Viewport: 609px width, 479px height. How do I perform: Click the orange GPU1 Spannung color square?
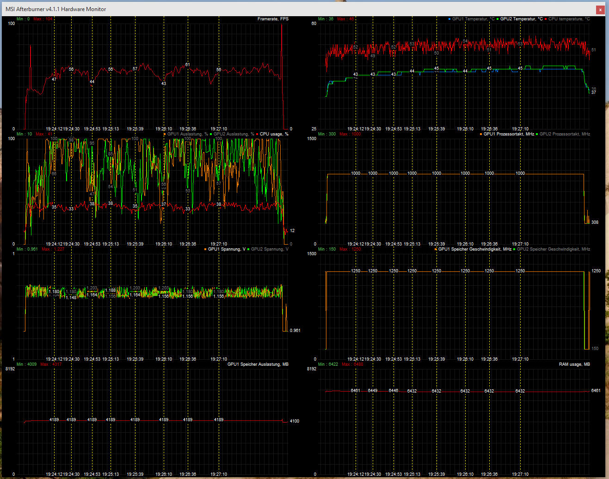click(x=205, y=249)
